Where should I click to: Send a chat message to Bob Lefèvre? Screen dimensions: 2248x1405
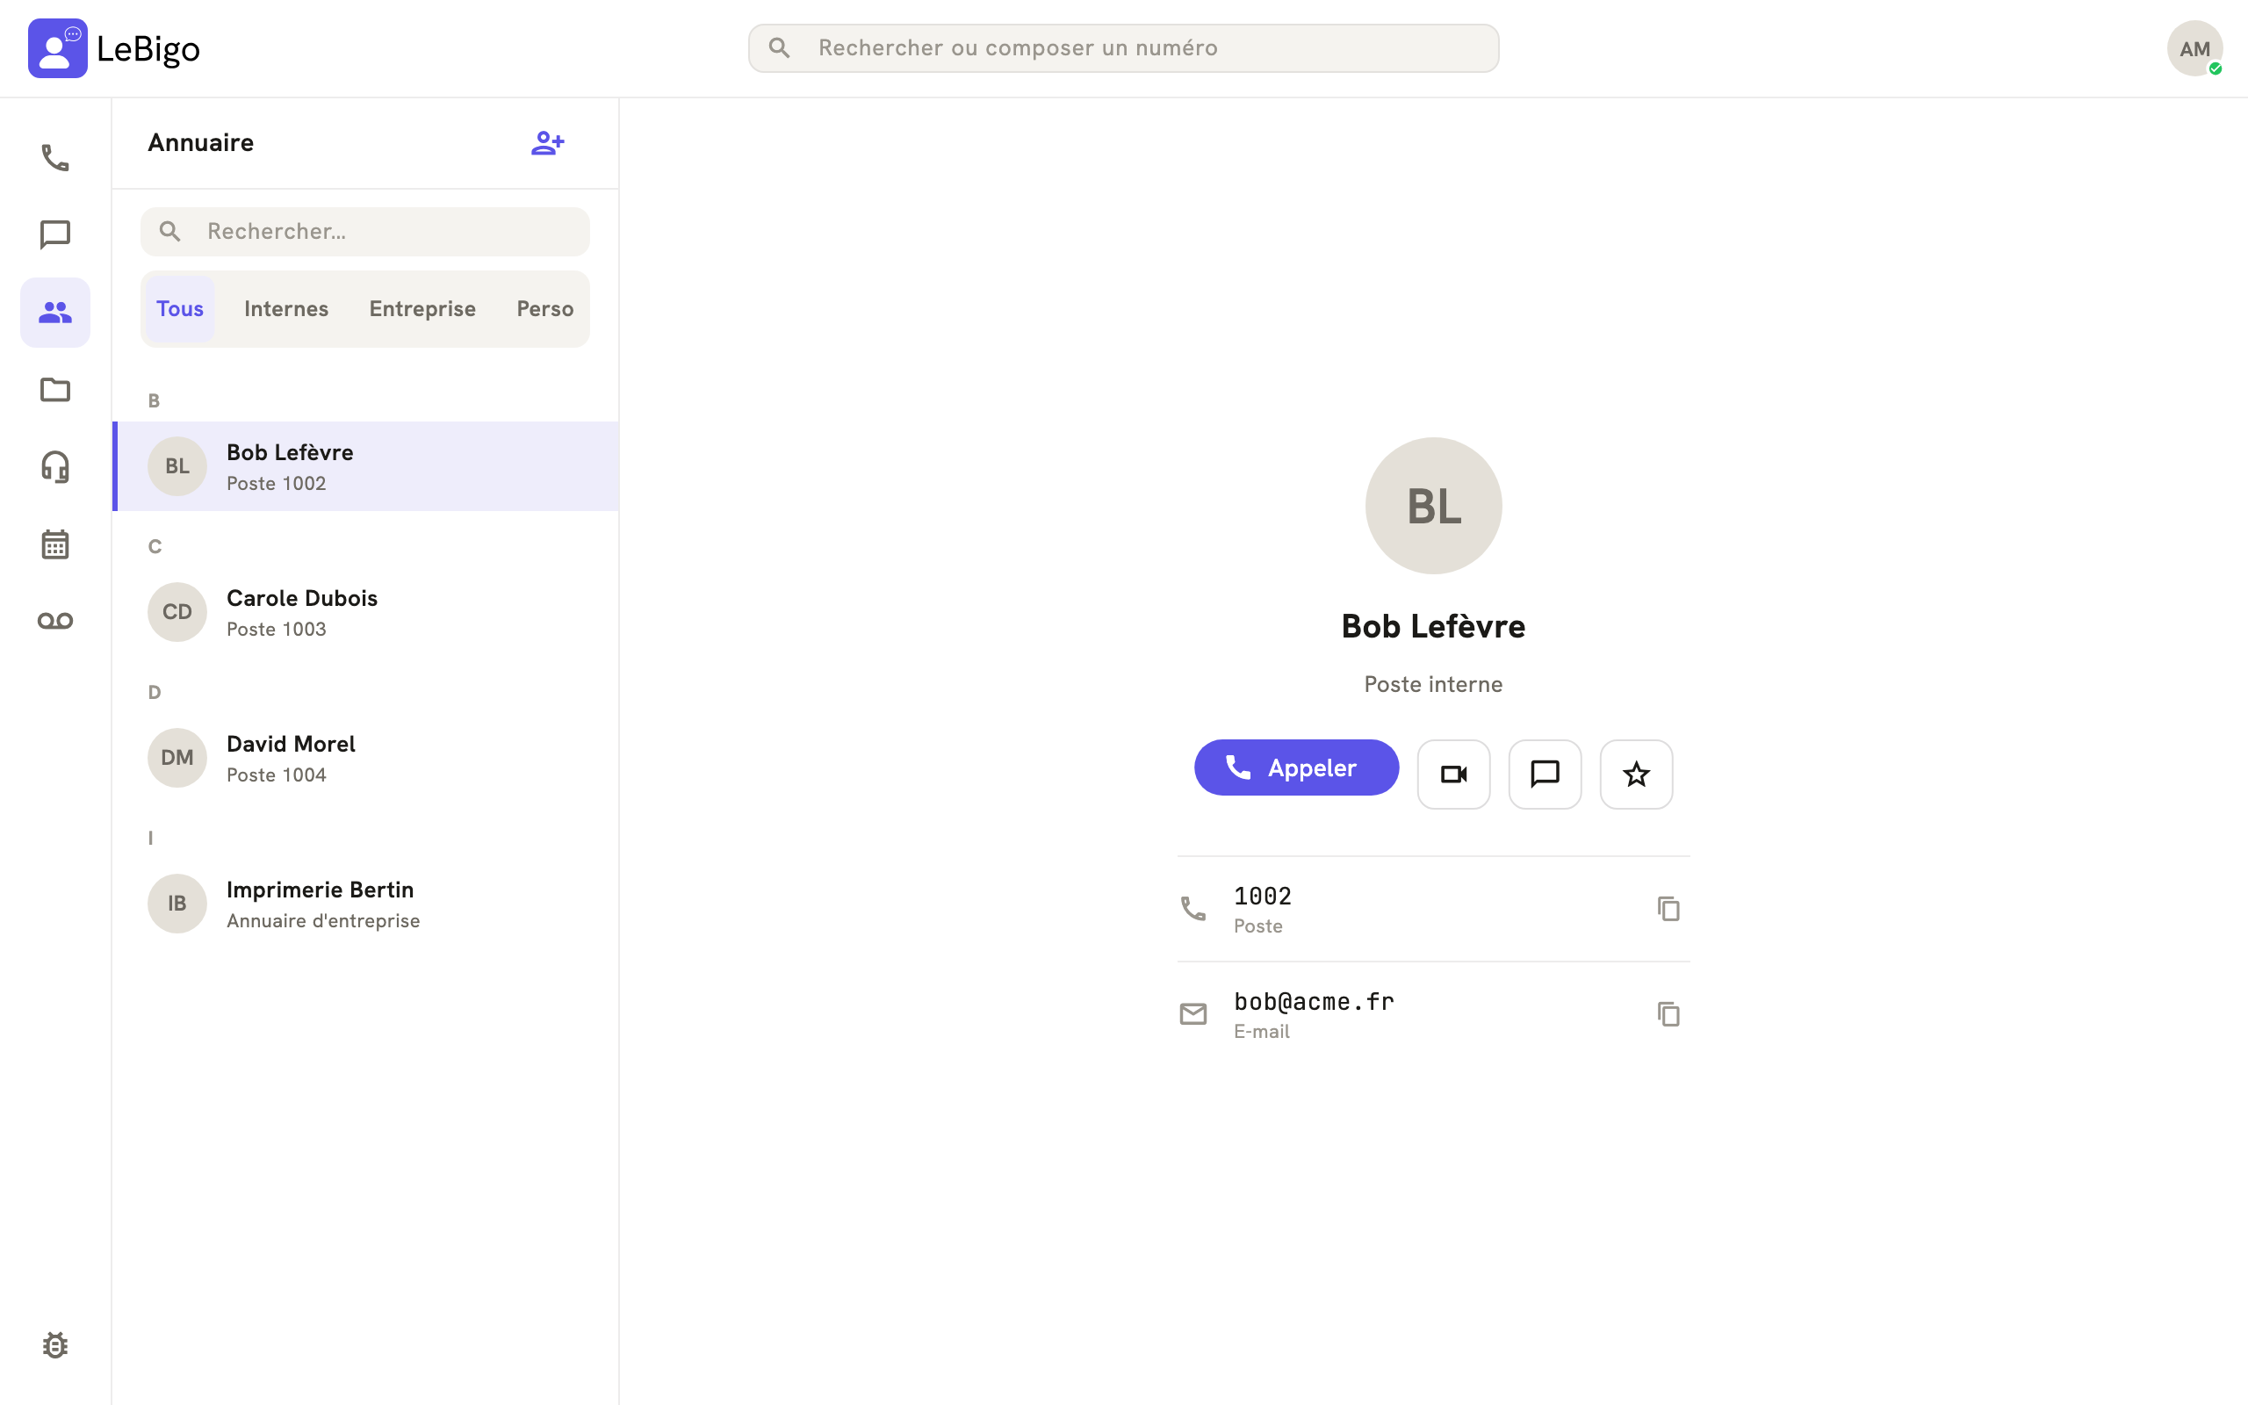pos(1544,774)
